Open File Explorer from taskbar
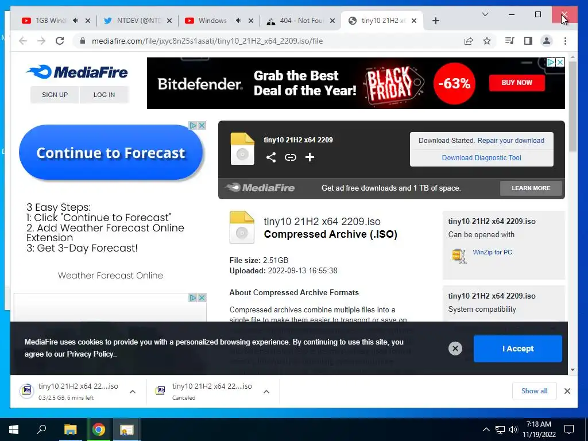 tap(70, 430)
